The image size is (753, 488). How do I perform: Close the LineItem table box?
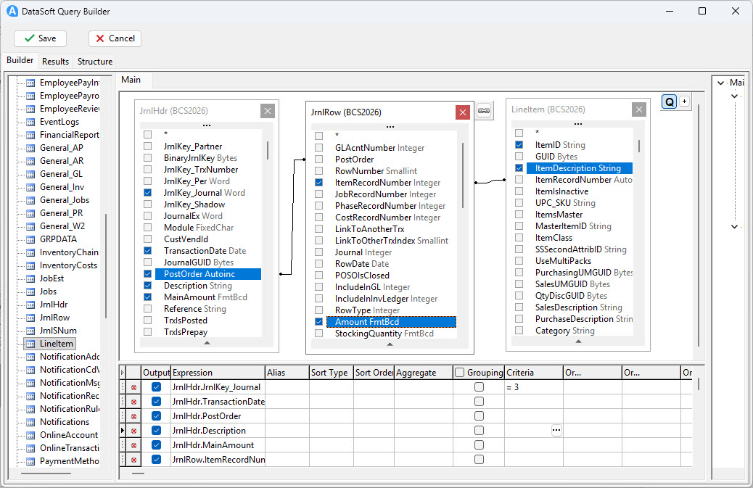click(x=638, y=109)
